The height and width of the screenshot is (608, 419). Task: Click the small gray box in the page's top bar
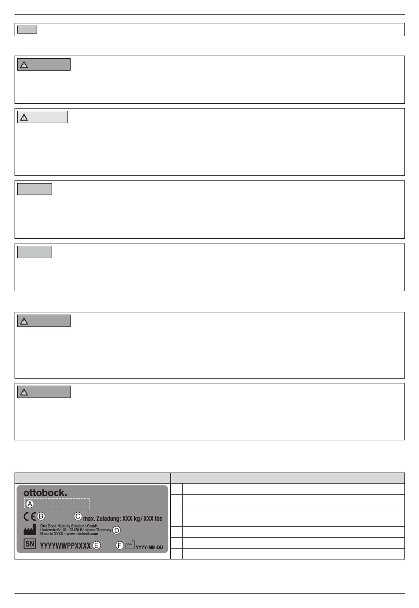point(27,30)
